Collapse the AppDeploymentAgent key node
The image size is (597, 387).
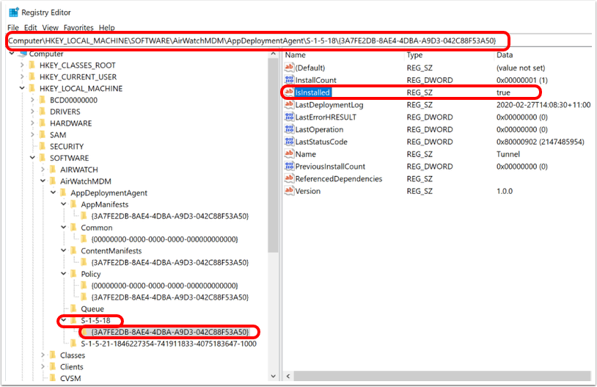point(53,192)
